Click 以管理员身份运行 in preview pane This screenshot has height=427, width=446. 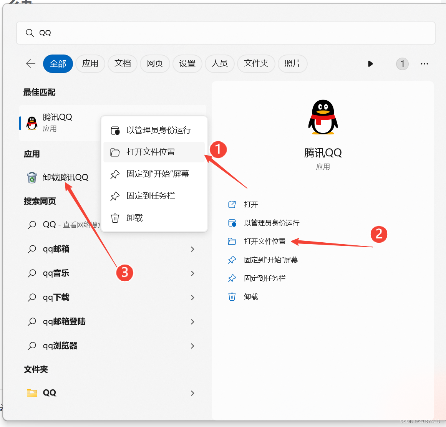pos(272,223)
